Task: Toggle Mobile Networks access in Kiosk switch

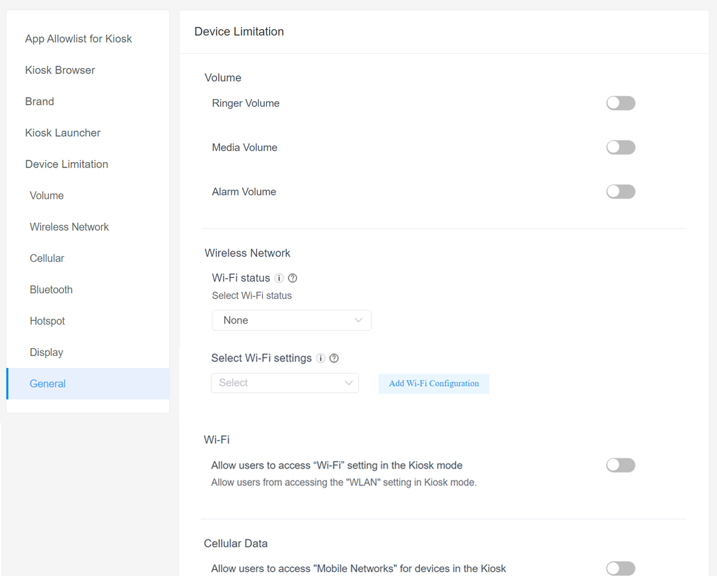Action: [621, 568]
